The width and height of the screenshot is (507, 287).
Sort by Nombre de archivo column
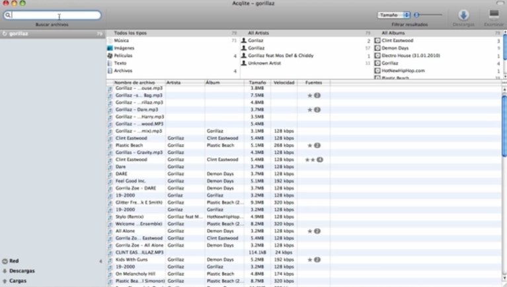click(134, 83)
